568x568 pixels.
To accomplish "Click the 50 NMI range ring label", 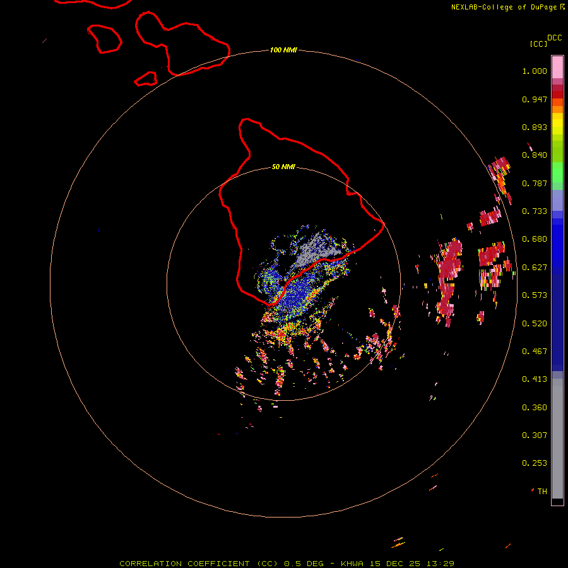I will click(283, 167).
